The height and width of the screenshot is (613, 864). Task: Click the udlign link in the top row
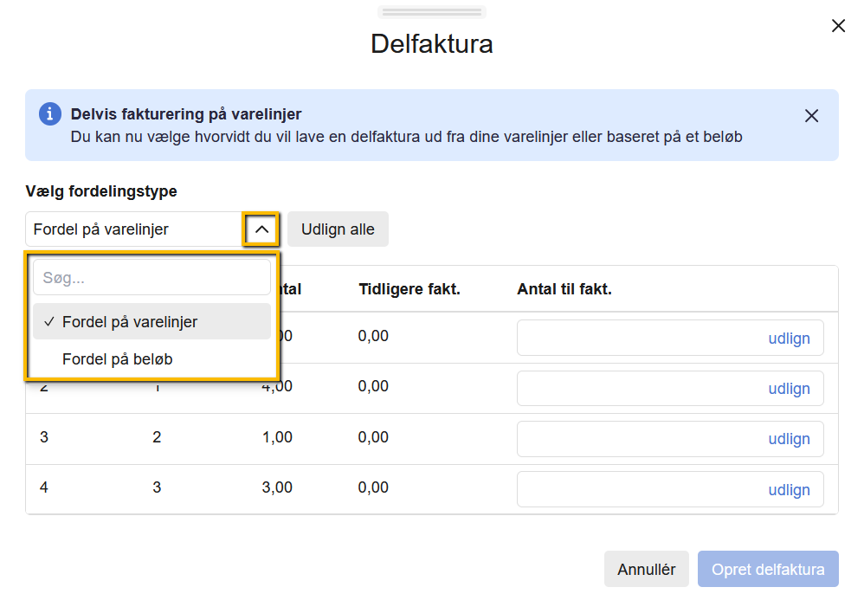coord(789,339)
